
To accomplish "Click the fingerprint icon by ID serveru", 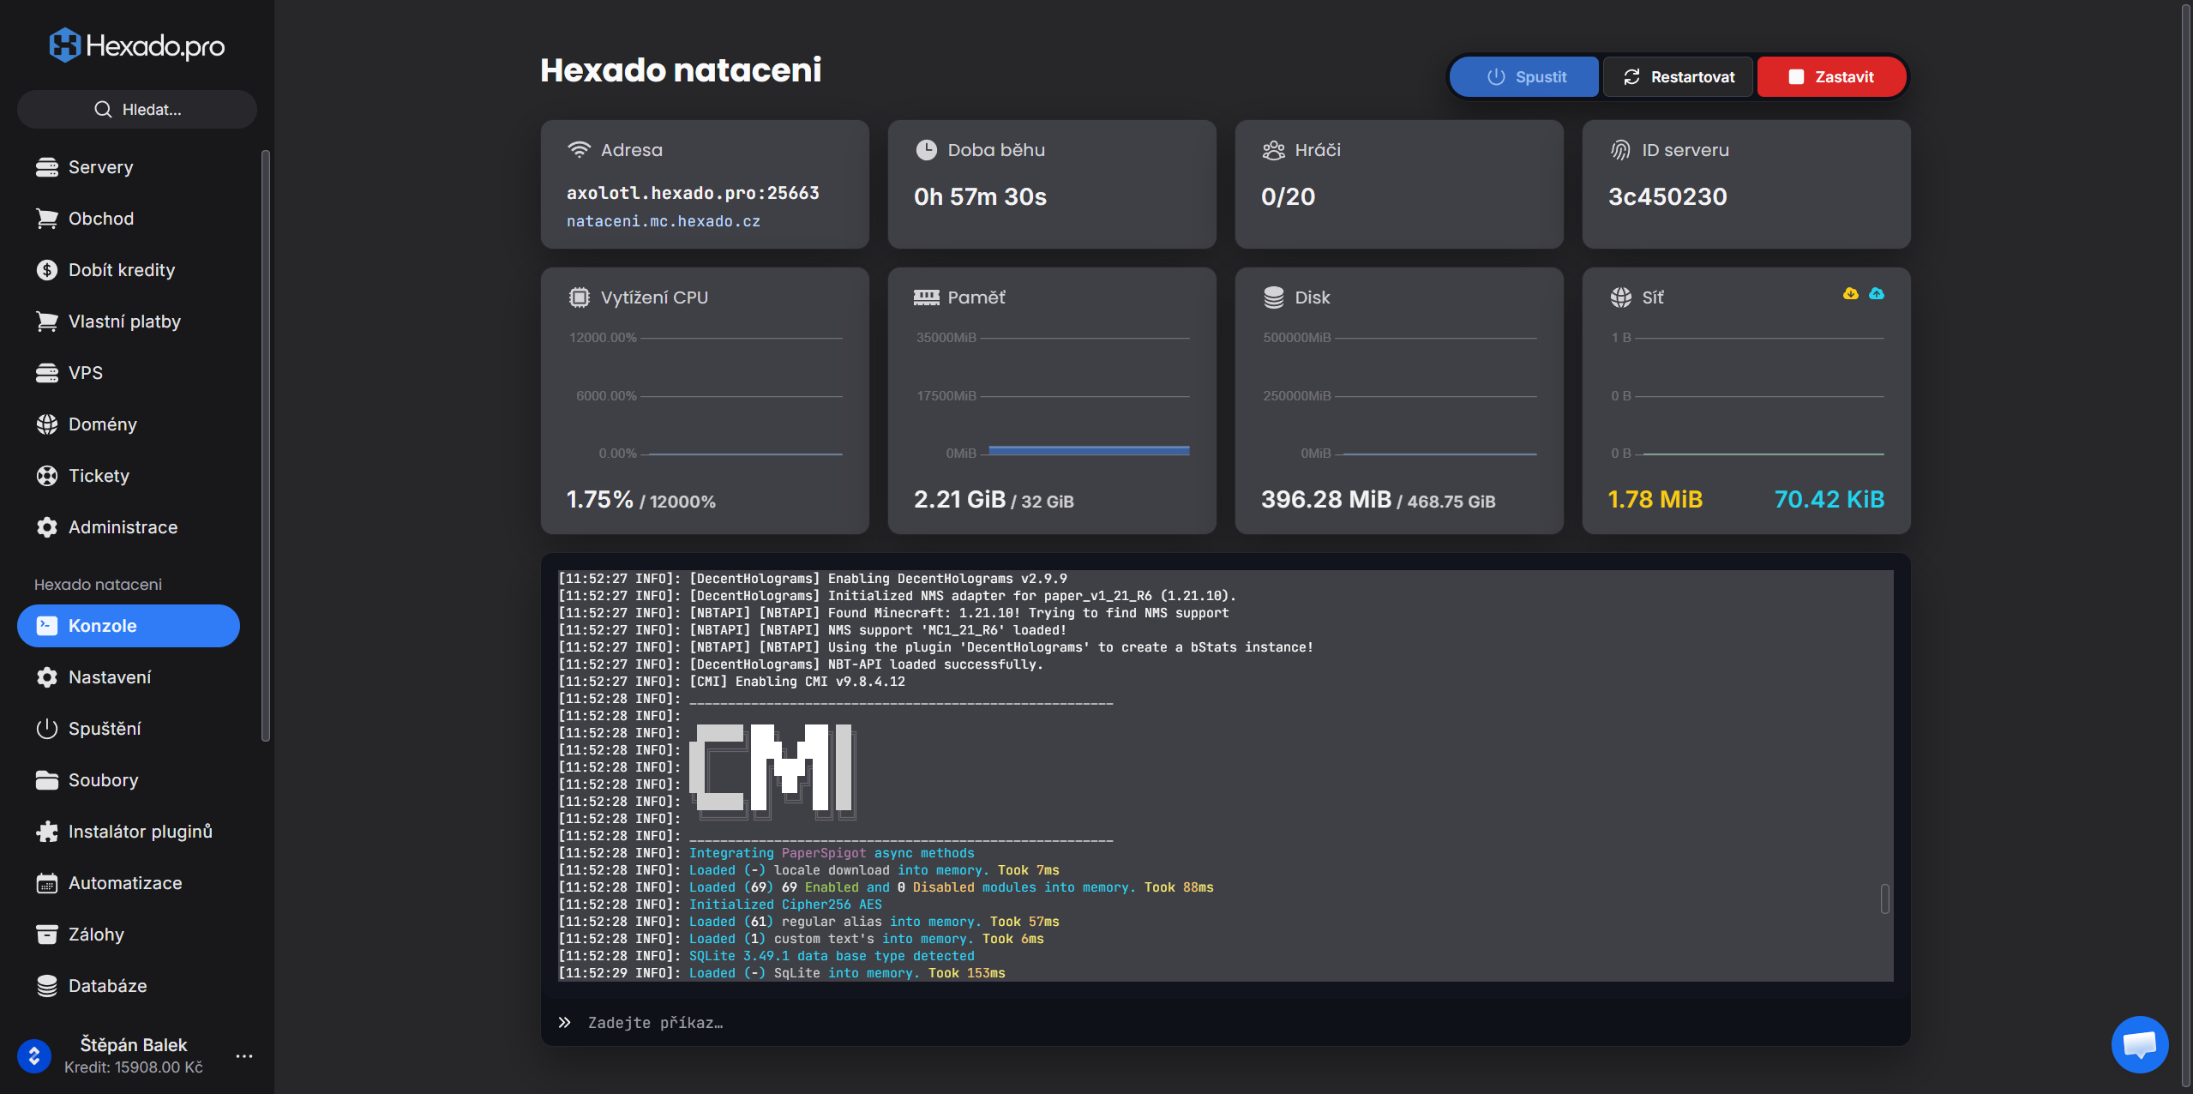I will coord(1620,150).
